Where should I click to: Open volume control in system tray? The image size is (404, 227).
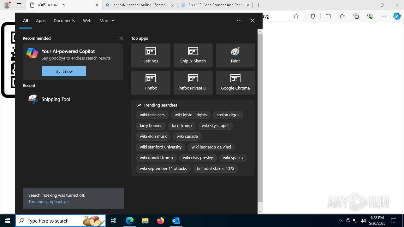click(363, 221)
